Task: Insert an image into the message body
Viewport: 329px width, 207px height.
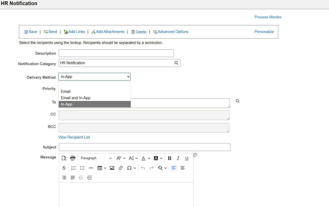Action: point(112,168)
